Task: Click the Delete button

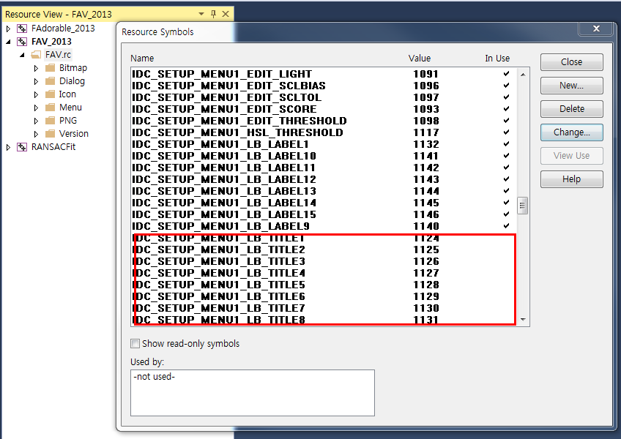Action: pos(571,108)
